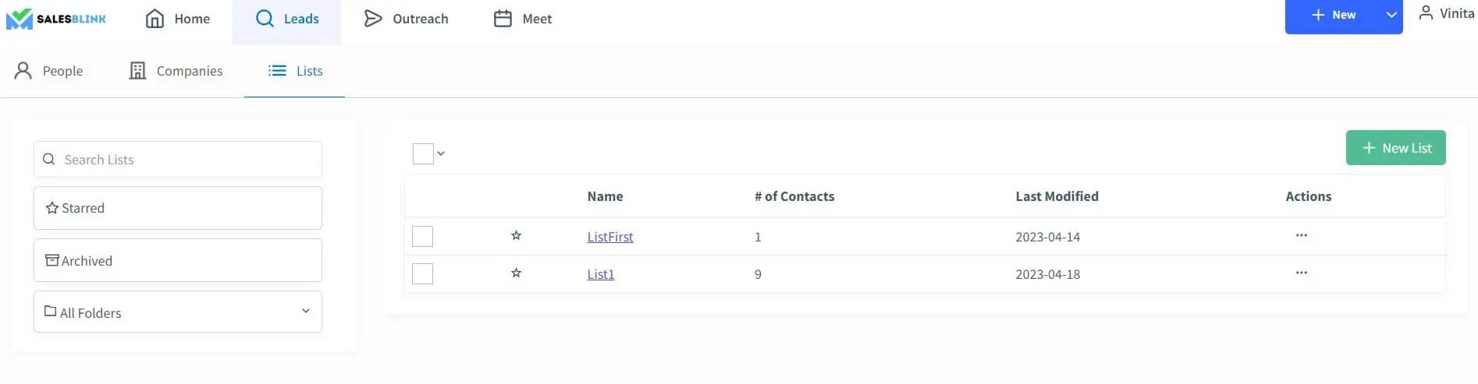Open the arrow beside the New button
The height and width of the screenshot is (384, 1478).
coord(1391,15)
